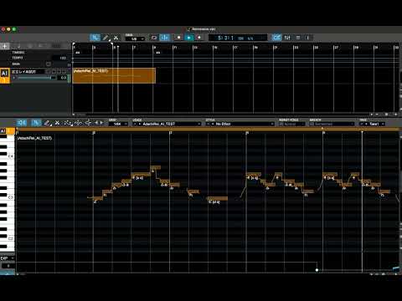Select the highest orange note in first phrase
Viewport: 402px width, 301px height.
tap(156, 168)
